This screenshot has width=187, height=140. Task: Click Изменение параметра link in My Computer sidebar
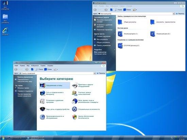pos(104,30)
